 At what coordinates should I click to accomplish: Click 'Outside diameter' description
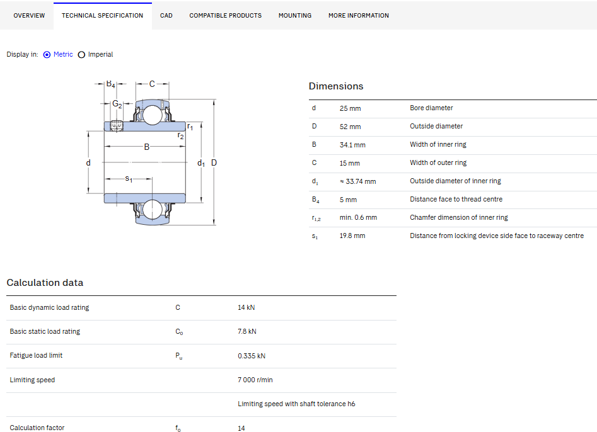pyautogui.click(x=436, y=126)
